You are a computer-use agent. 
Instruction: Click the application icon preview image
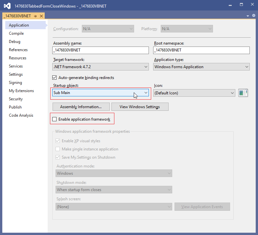tap(243, 93)
